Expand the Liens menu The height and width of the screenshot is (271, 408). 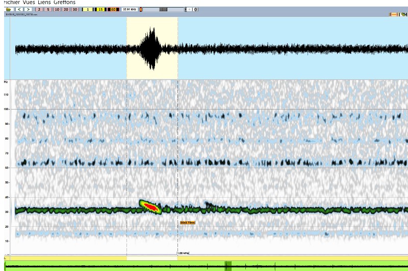coord(44,3)
